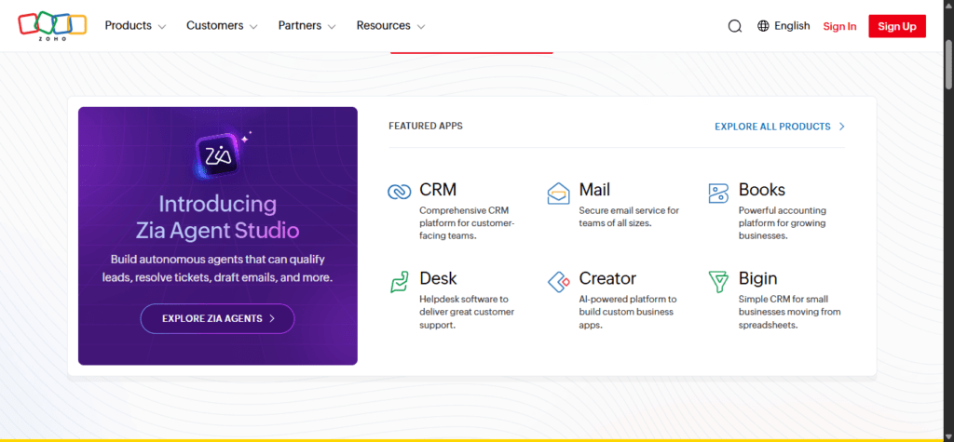The height and width of the screenshot is (442, 954).
Task: Click 'Simple CRM for small businesses' description
Action: [x=790, y=312]
